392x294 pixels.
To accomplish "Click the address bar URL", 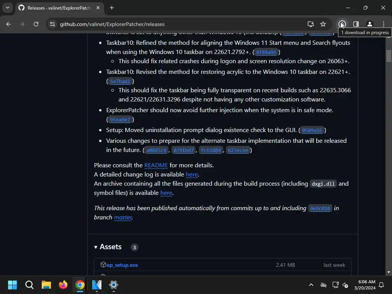I will point(112,24).
